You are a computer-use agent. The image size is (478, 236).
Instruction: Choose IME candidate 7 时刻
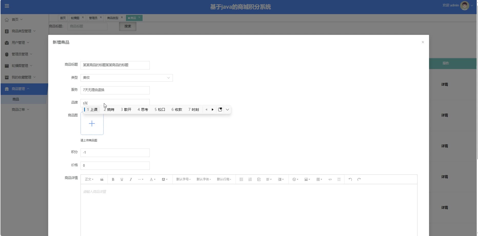click(194, 110)
